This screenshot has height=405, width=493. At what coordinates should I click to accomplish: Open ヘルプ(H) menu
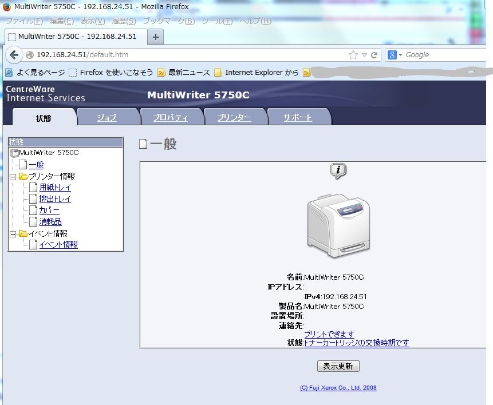pyautogui.click(x=255, y=21)
